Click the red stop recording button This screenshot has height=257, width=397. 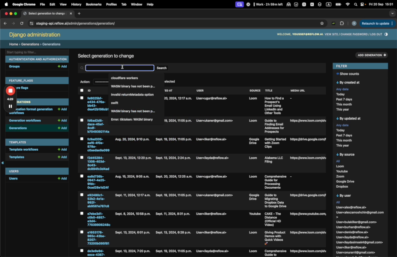pyautogui.click(x=10, y=91)
